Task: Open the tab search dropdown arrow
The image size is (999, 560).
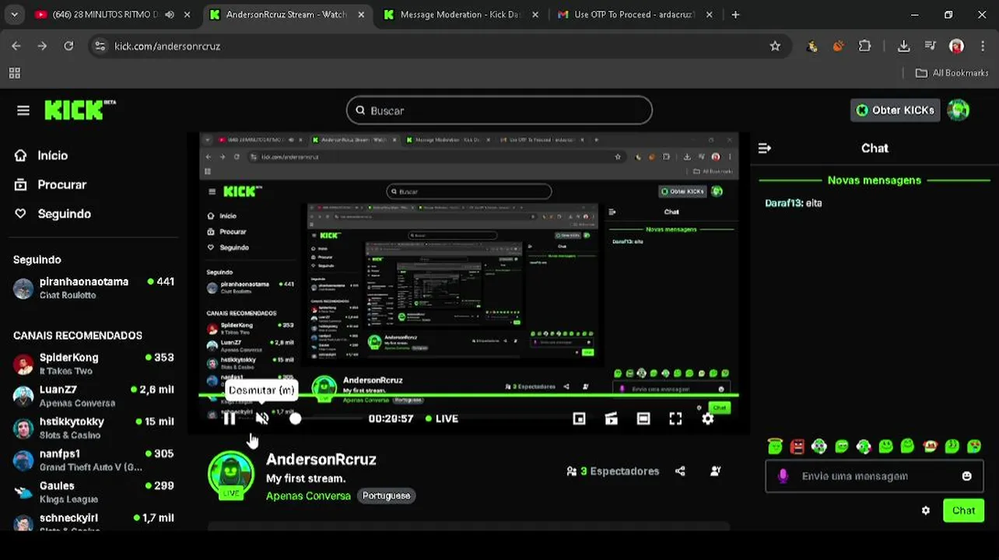Action: coord(15,14)
